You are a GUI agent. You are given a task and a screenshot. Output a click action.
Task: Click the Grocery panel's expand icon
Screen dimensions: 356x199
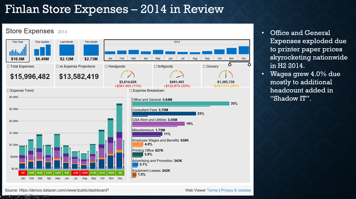(204, 66)
